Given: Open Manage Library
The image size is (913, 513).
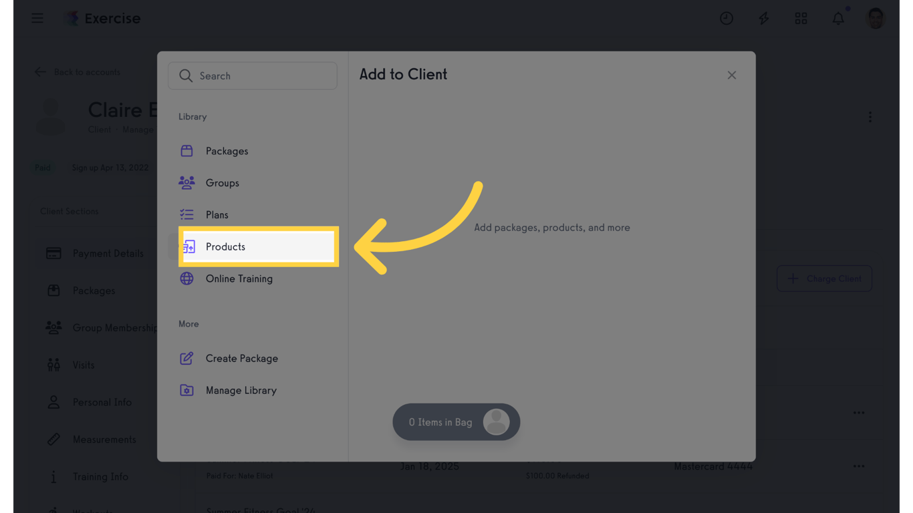Looking at the screenshot, I should point(241,390).
